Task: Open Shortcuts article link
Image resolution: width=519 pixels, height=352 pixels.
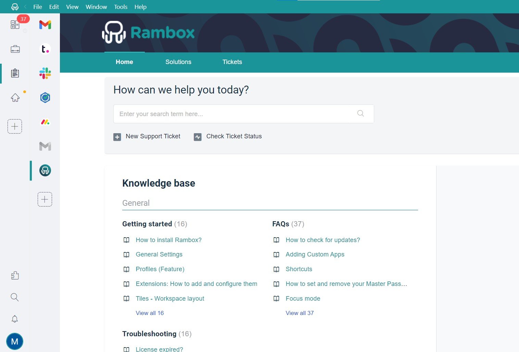Action: pos(299,269)
